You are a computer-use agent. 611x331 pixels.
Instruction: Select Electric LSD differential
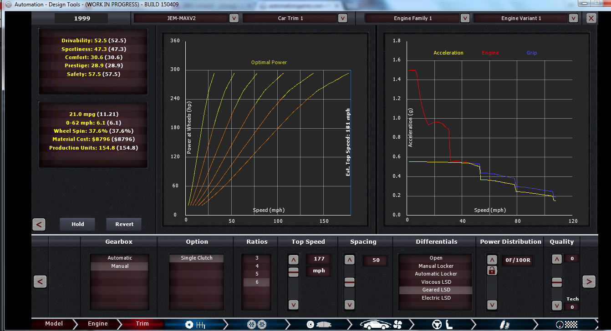pos(436,298)
